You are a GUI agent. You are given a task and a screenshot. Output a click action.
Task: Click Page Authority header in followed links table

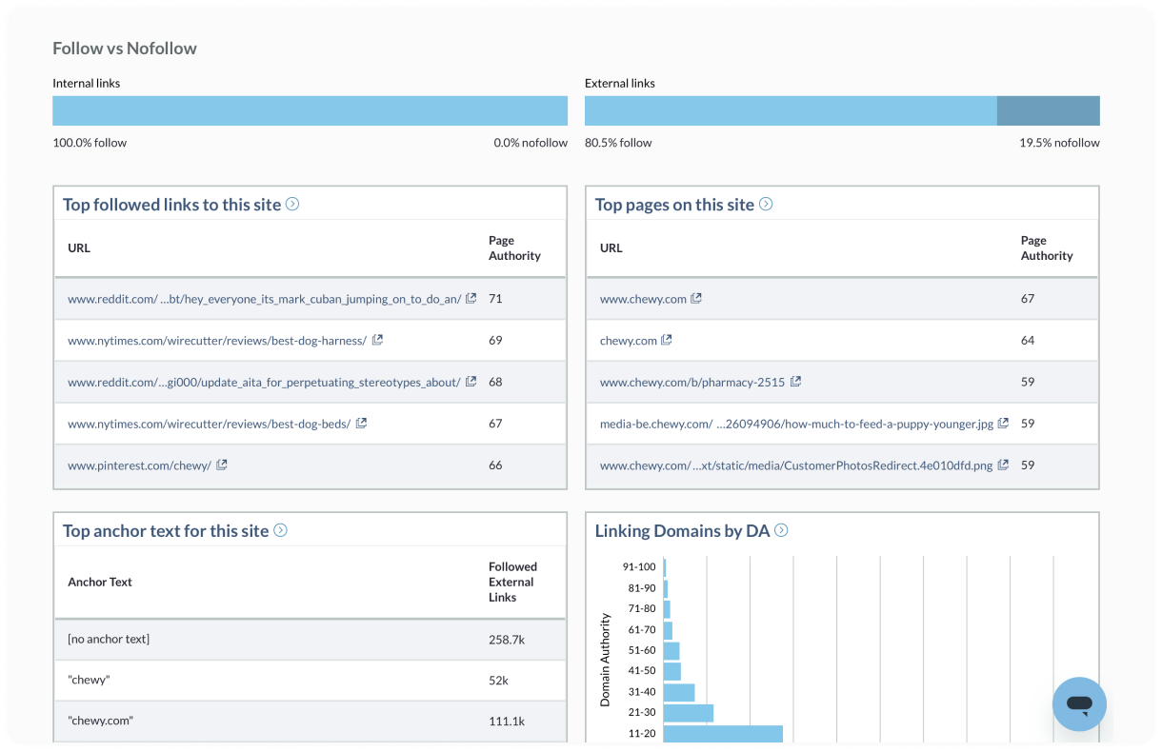pos(514,248)
